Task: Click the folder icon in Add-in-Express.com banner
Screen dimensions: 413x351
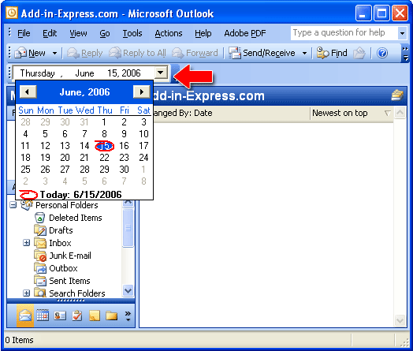Action: point(397,95)
